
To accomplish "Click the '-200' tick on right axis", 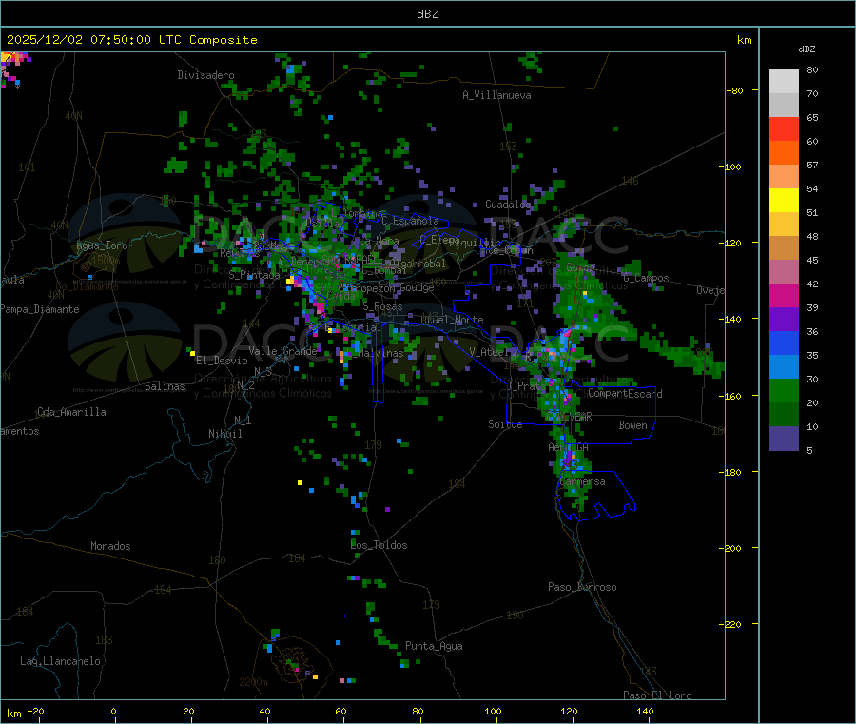I will pos(730,548).
